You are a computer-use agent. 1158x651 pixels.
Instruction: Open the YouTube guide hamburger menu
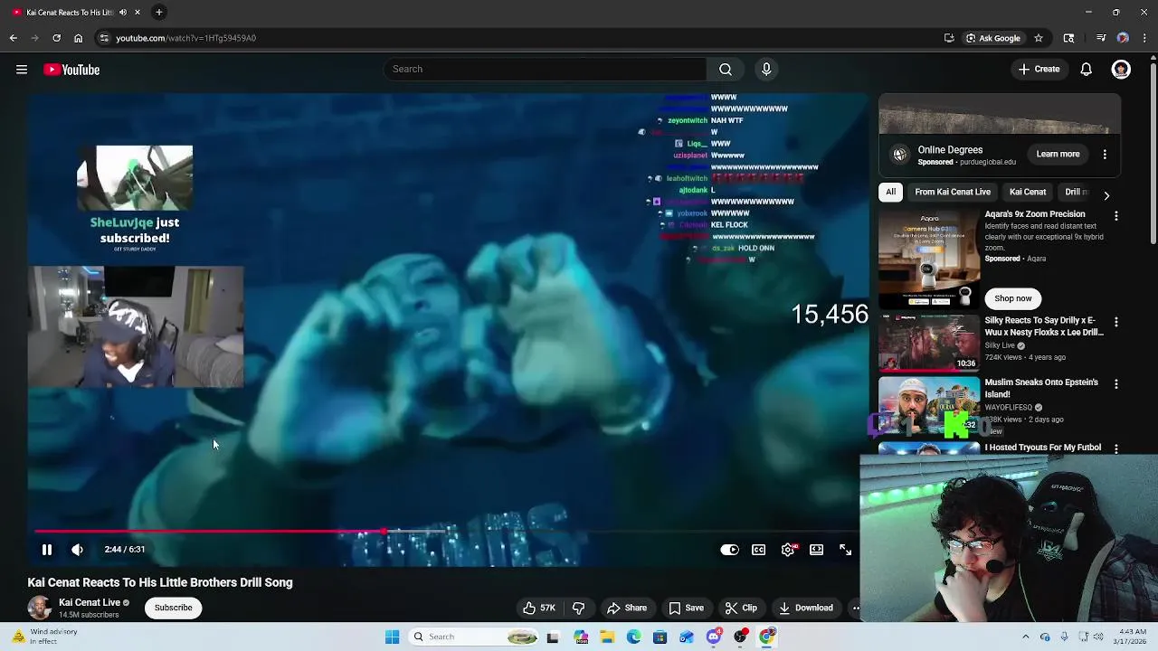coord(22,70)
